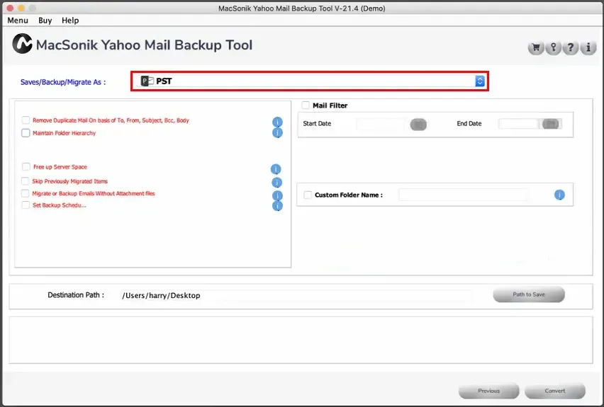Image resolution: width=604 pixels, height=407 pixels.
Task: Check the Custom Folder Name checkbox
Action: (308, 195)
